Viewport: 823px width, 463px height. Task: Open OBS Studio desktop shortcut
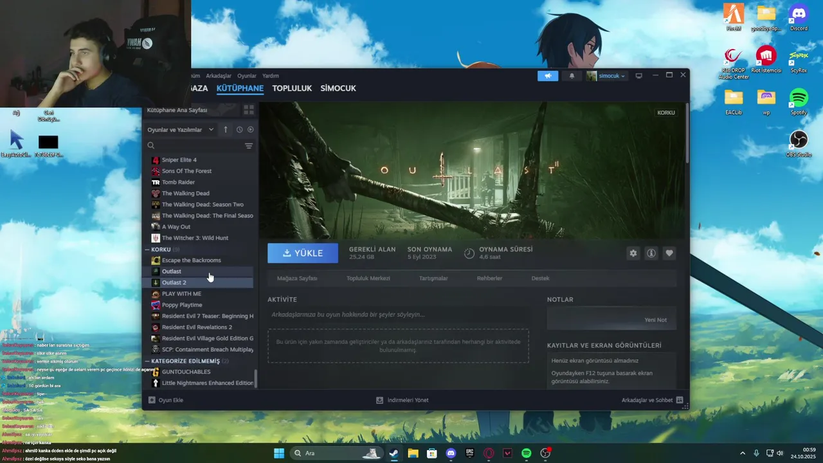point(799,143)
